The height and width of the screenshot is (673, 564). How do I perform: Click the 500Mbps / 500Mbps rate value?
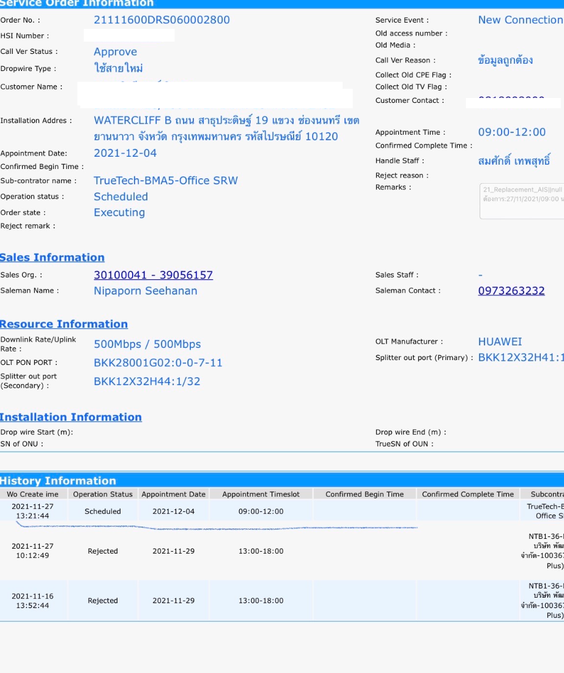coord(147,344)
